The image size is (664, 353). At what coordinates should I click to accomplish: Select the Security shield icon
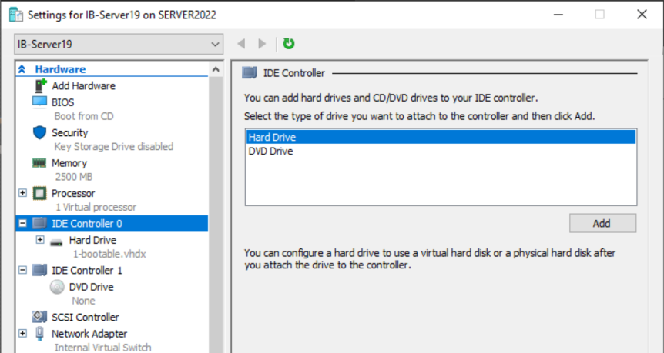point(39,133)
